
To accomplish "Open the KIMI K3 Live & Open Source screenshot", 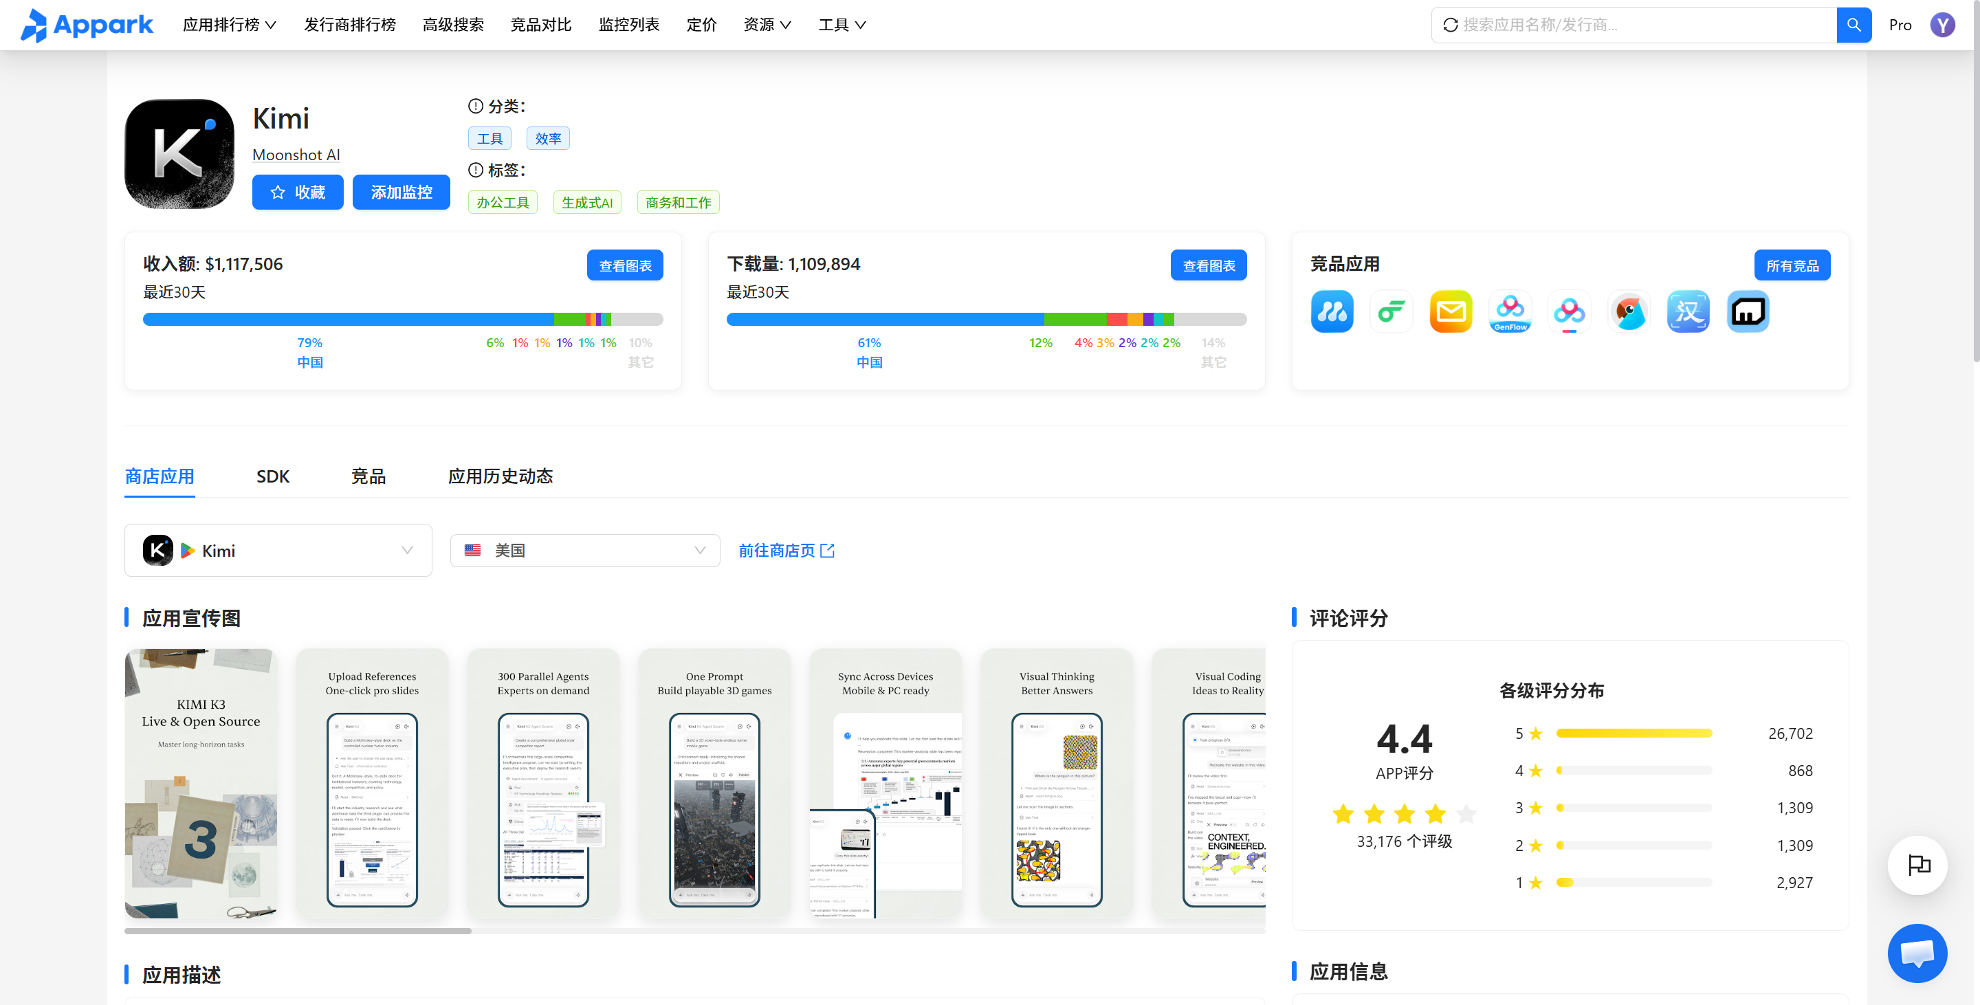I will tap(201, 784).
